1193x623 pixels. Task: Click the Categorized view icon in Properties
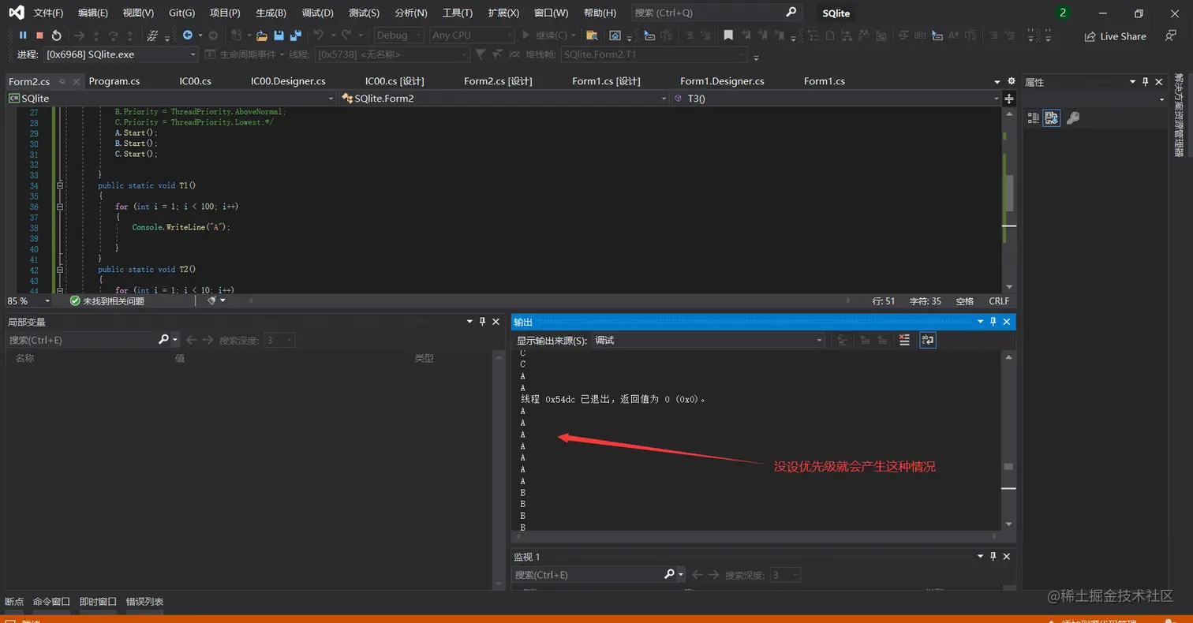1033,118
